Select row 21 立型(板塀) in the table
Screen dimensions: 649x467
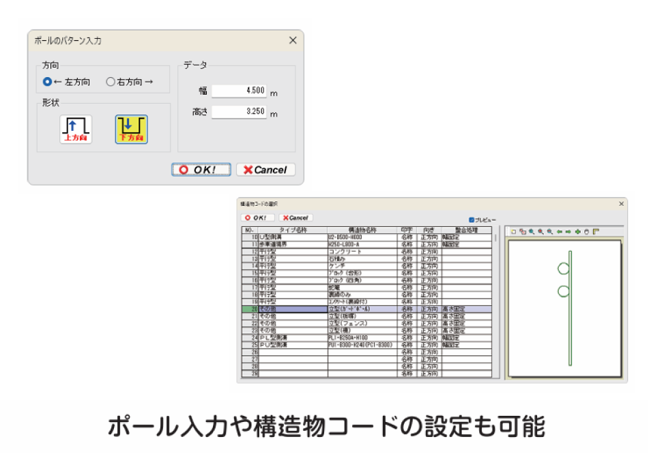(x=362, y=316)
